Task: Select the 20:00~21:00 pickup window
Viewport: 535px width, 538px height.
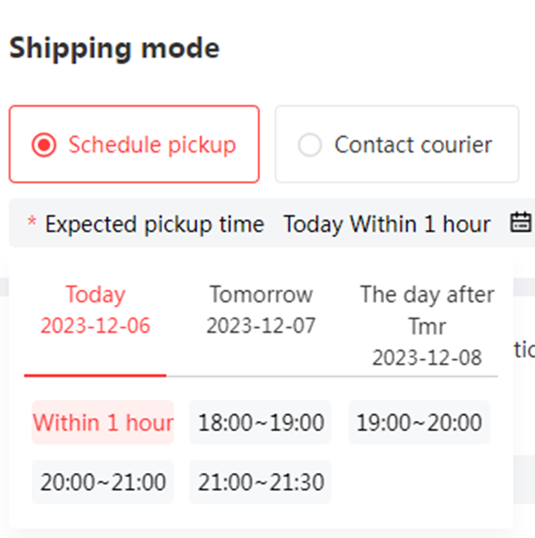Action: point(103,483)
